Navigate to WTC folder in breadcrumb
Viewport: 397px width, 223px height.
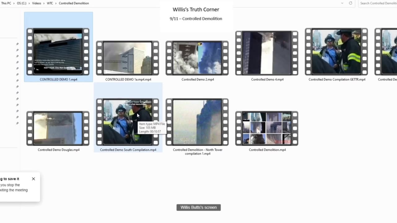pos(50,3)
